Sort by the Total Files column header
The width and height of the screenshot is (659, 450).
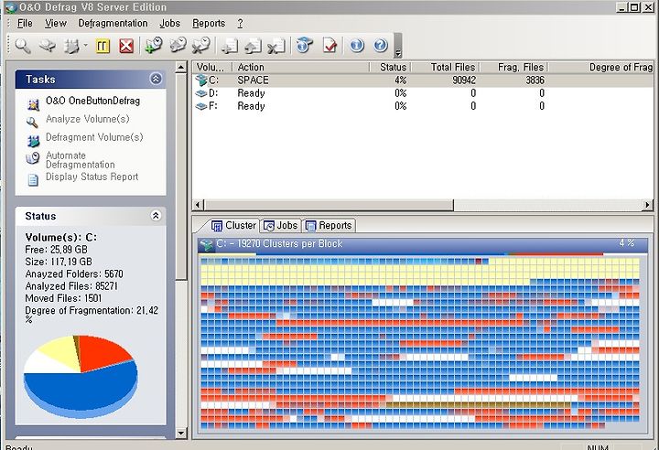445,68
